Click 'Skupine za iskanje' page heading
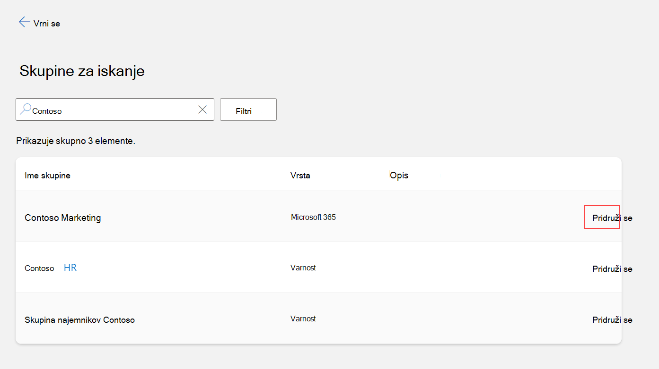Image resolution: width=659 pixels, height=369 pixels. [82, 71]
